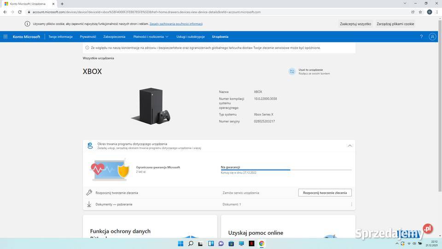
Task: Click Uzyskaj pomoc online card heading
Action: coord(256,232)
